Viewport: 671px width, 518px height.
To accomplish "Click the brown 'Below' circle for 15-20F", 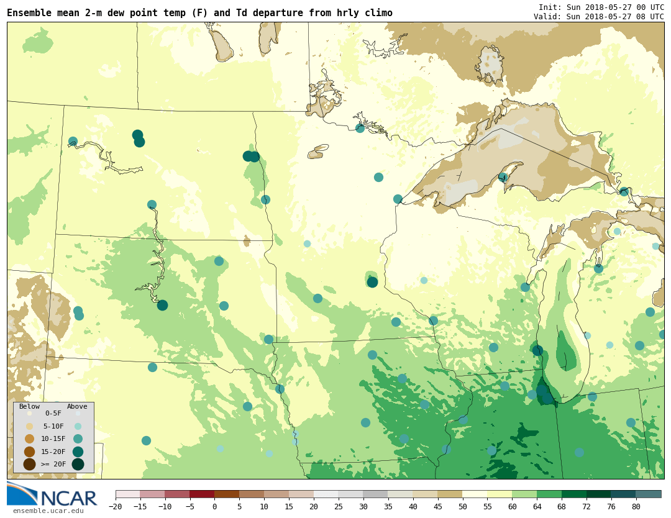I will pyautogui.click(x=30, y=452).
